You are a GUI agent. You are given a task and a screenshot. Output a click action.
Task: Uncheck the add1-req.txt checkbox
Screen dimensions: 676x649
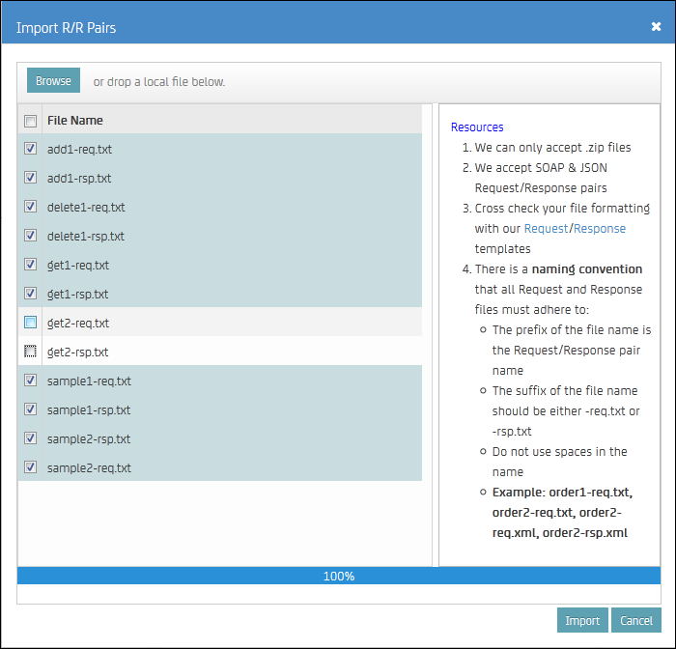click(x=30, y=149)
